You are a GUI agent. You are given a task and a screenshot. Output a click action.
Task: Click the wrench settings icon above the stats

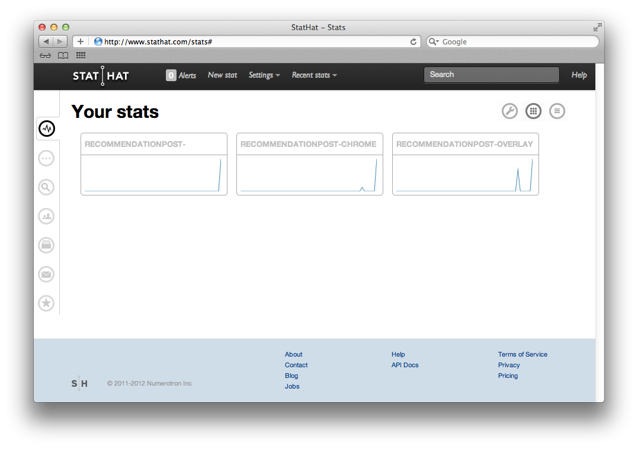509,111
